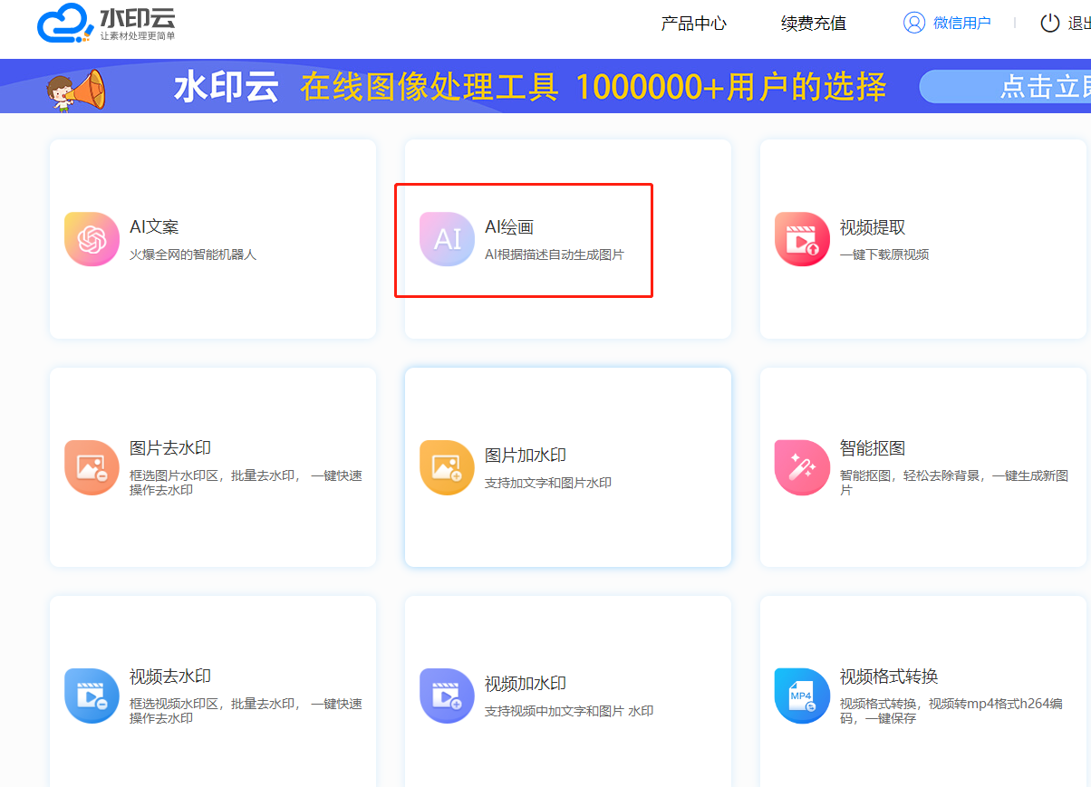
Task: Open the 图片去水印 icon
Action: click(x=92, y=467)
